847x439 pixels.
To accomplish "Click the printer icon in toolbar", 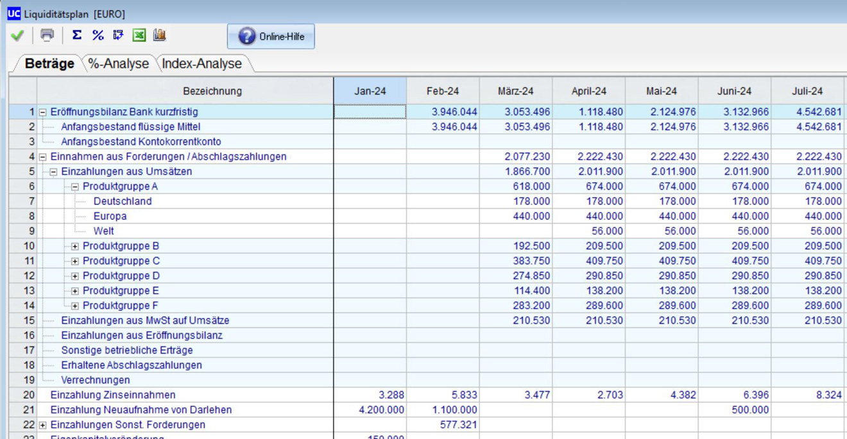I will (47, 35).
